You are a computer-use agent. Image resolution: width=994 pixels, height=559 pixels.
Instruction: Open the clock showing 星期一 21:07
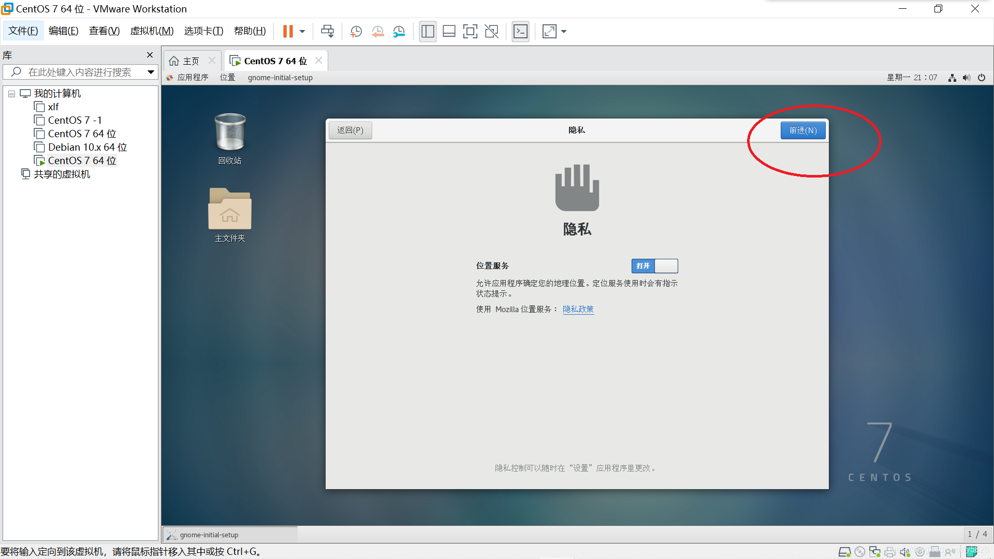click(912, 78)
